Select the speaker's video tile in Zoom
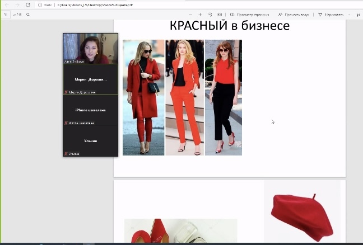 pos(90,49)
